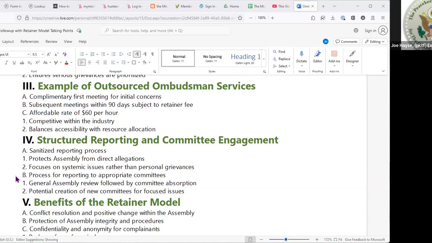Align paragraph to the right
The width and height of the screenshot is (432, 243).
[x=97, y=62]
